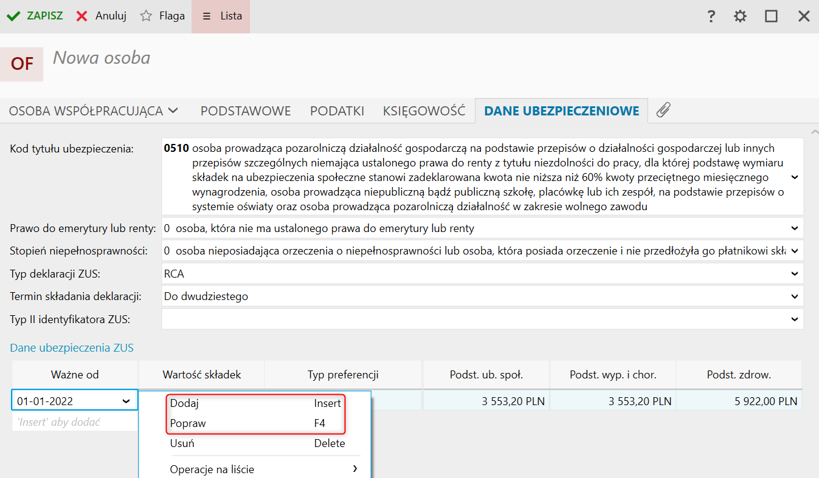Click the paperclip attachments icon
This screenshot has width=819, height=478.
tap(663, 111)
